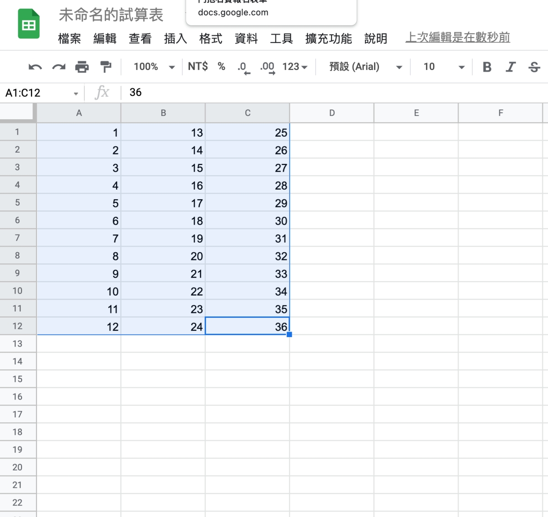Select row 20 header
The height and width of the screenshot is (517, 548).
[x=18, y=467]
